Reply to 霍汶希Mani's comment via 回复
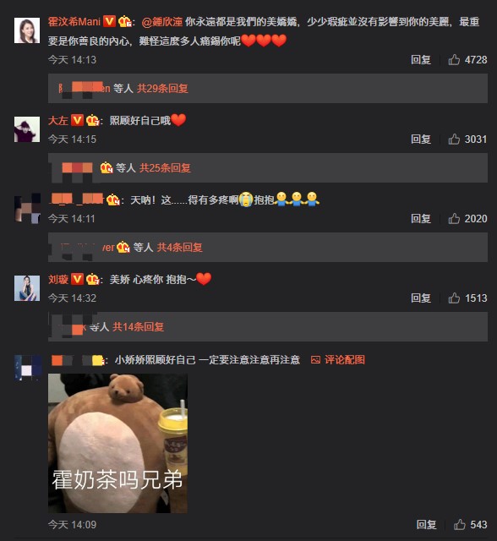 [421, 60]
